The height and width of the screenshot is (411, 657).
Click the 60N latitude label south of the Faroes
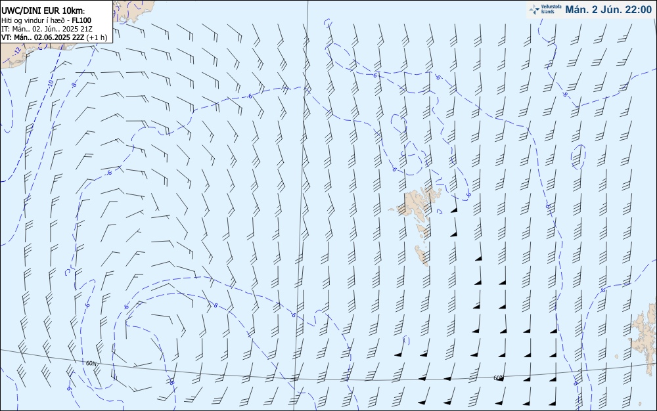(498, 378)
